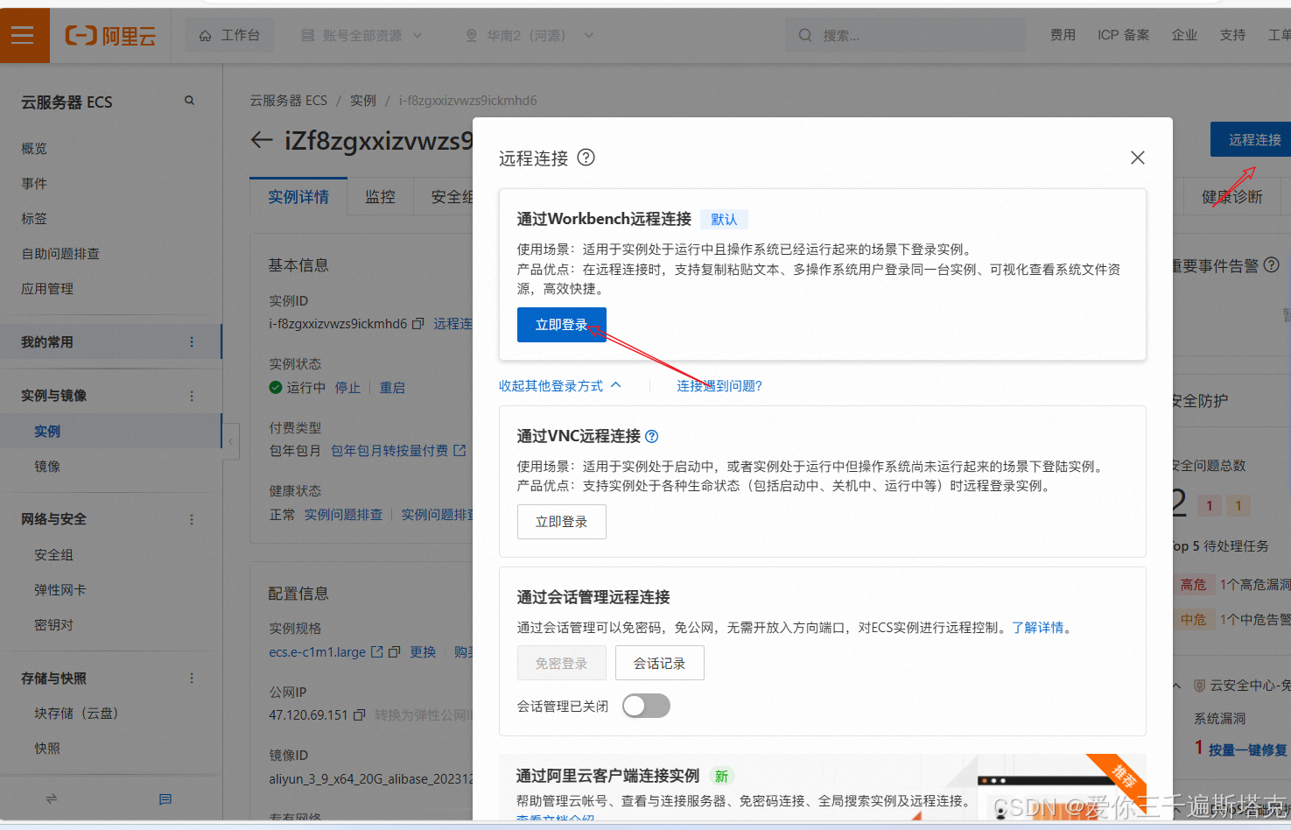Open 包年包月转按量付费 external link icon
This screenshot has height=830, width=1291.
click(x=459, y=450)
